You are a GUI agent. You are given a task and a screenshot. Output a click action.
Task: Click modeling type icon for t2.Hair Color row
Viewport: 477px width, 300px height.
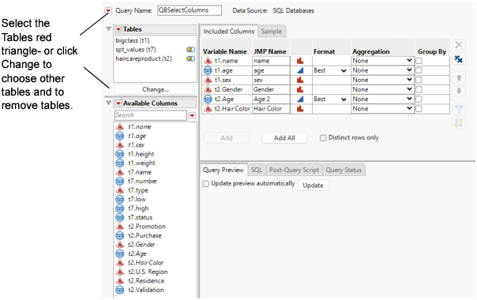point(300,109)
